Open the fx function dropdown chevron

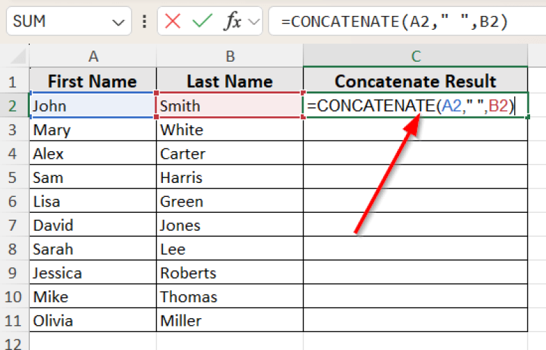[x=254, y=22]
